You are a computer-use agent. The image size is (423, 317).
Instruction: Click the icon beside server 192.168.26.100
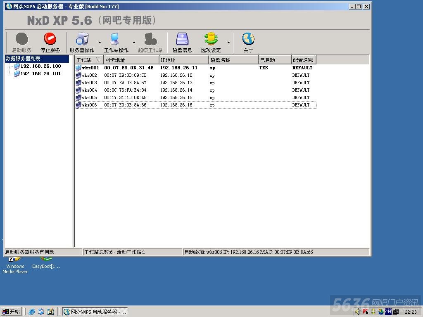tap(17, 66)
